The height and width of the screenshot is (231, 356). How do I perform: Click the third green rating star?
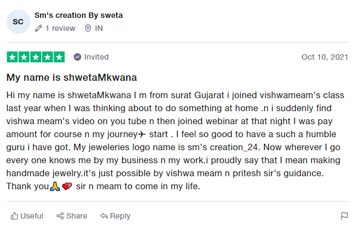tap(35, 57)
